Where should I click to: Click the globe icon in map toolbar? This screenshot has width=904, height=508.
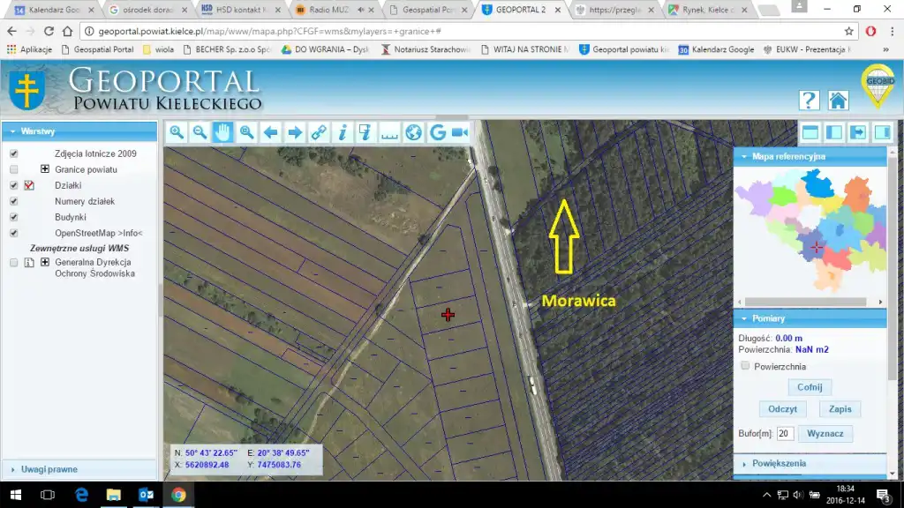pos(413,132)
